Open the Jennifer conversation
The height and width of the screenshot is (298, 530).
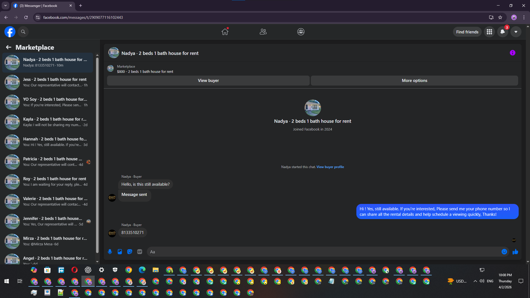(x=48, y=222)
